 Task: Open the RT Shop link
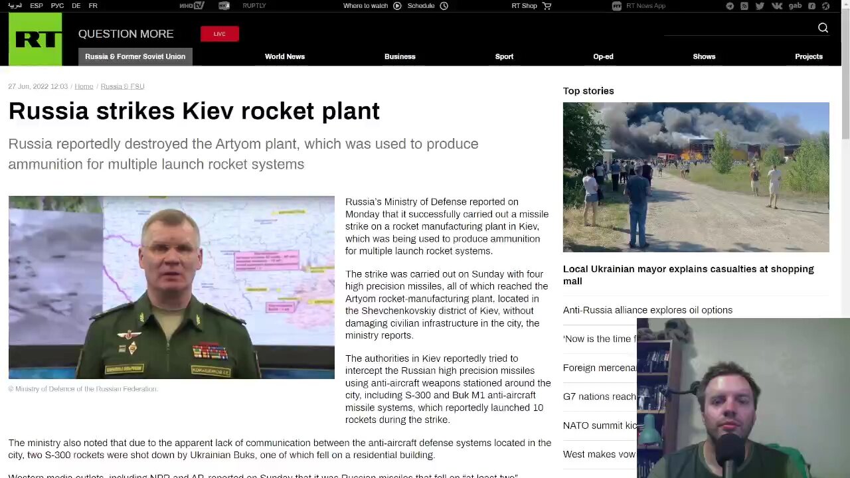pos(524,5)
